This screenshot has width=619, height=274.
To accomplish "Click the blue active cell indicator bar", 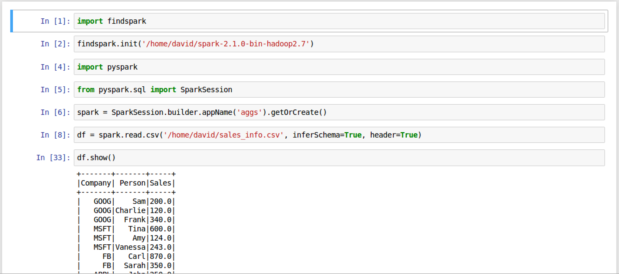I will click(x=11, y=21).
